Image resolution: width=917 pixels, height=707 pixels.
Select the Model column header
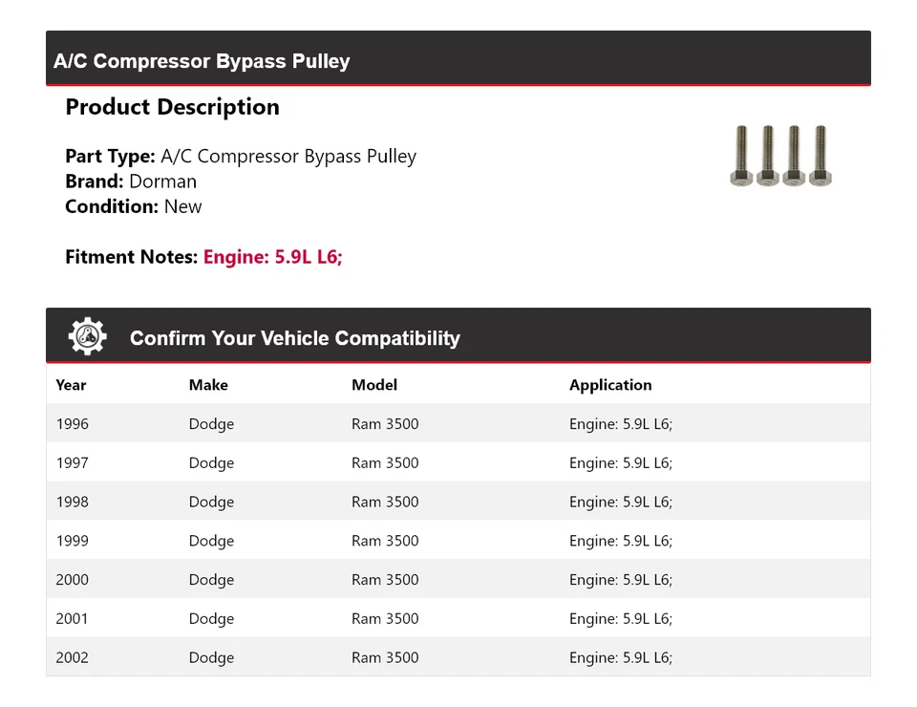click(x=374, y=385)
